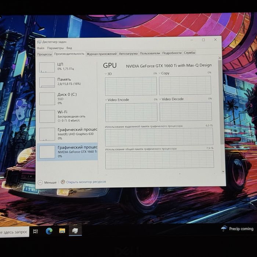The width and height of the screenshot is (257, 257).
Task: Click the ЦП mini graph thumbnail
Action: tap(47, 67)
